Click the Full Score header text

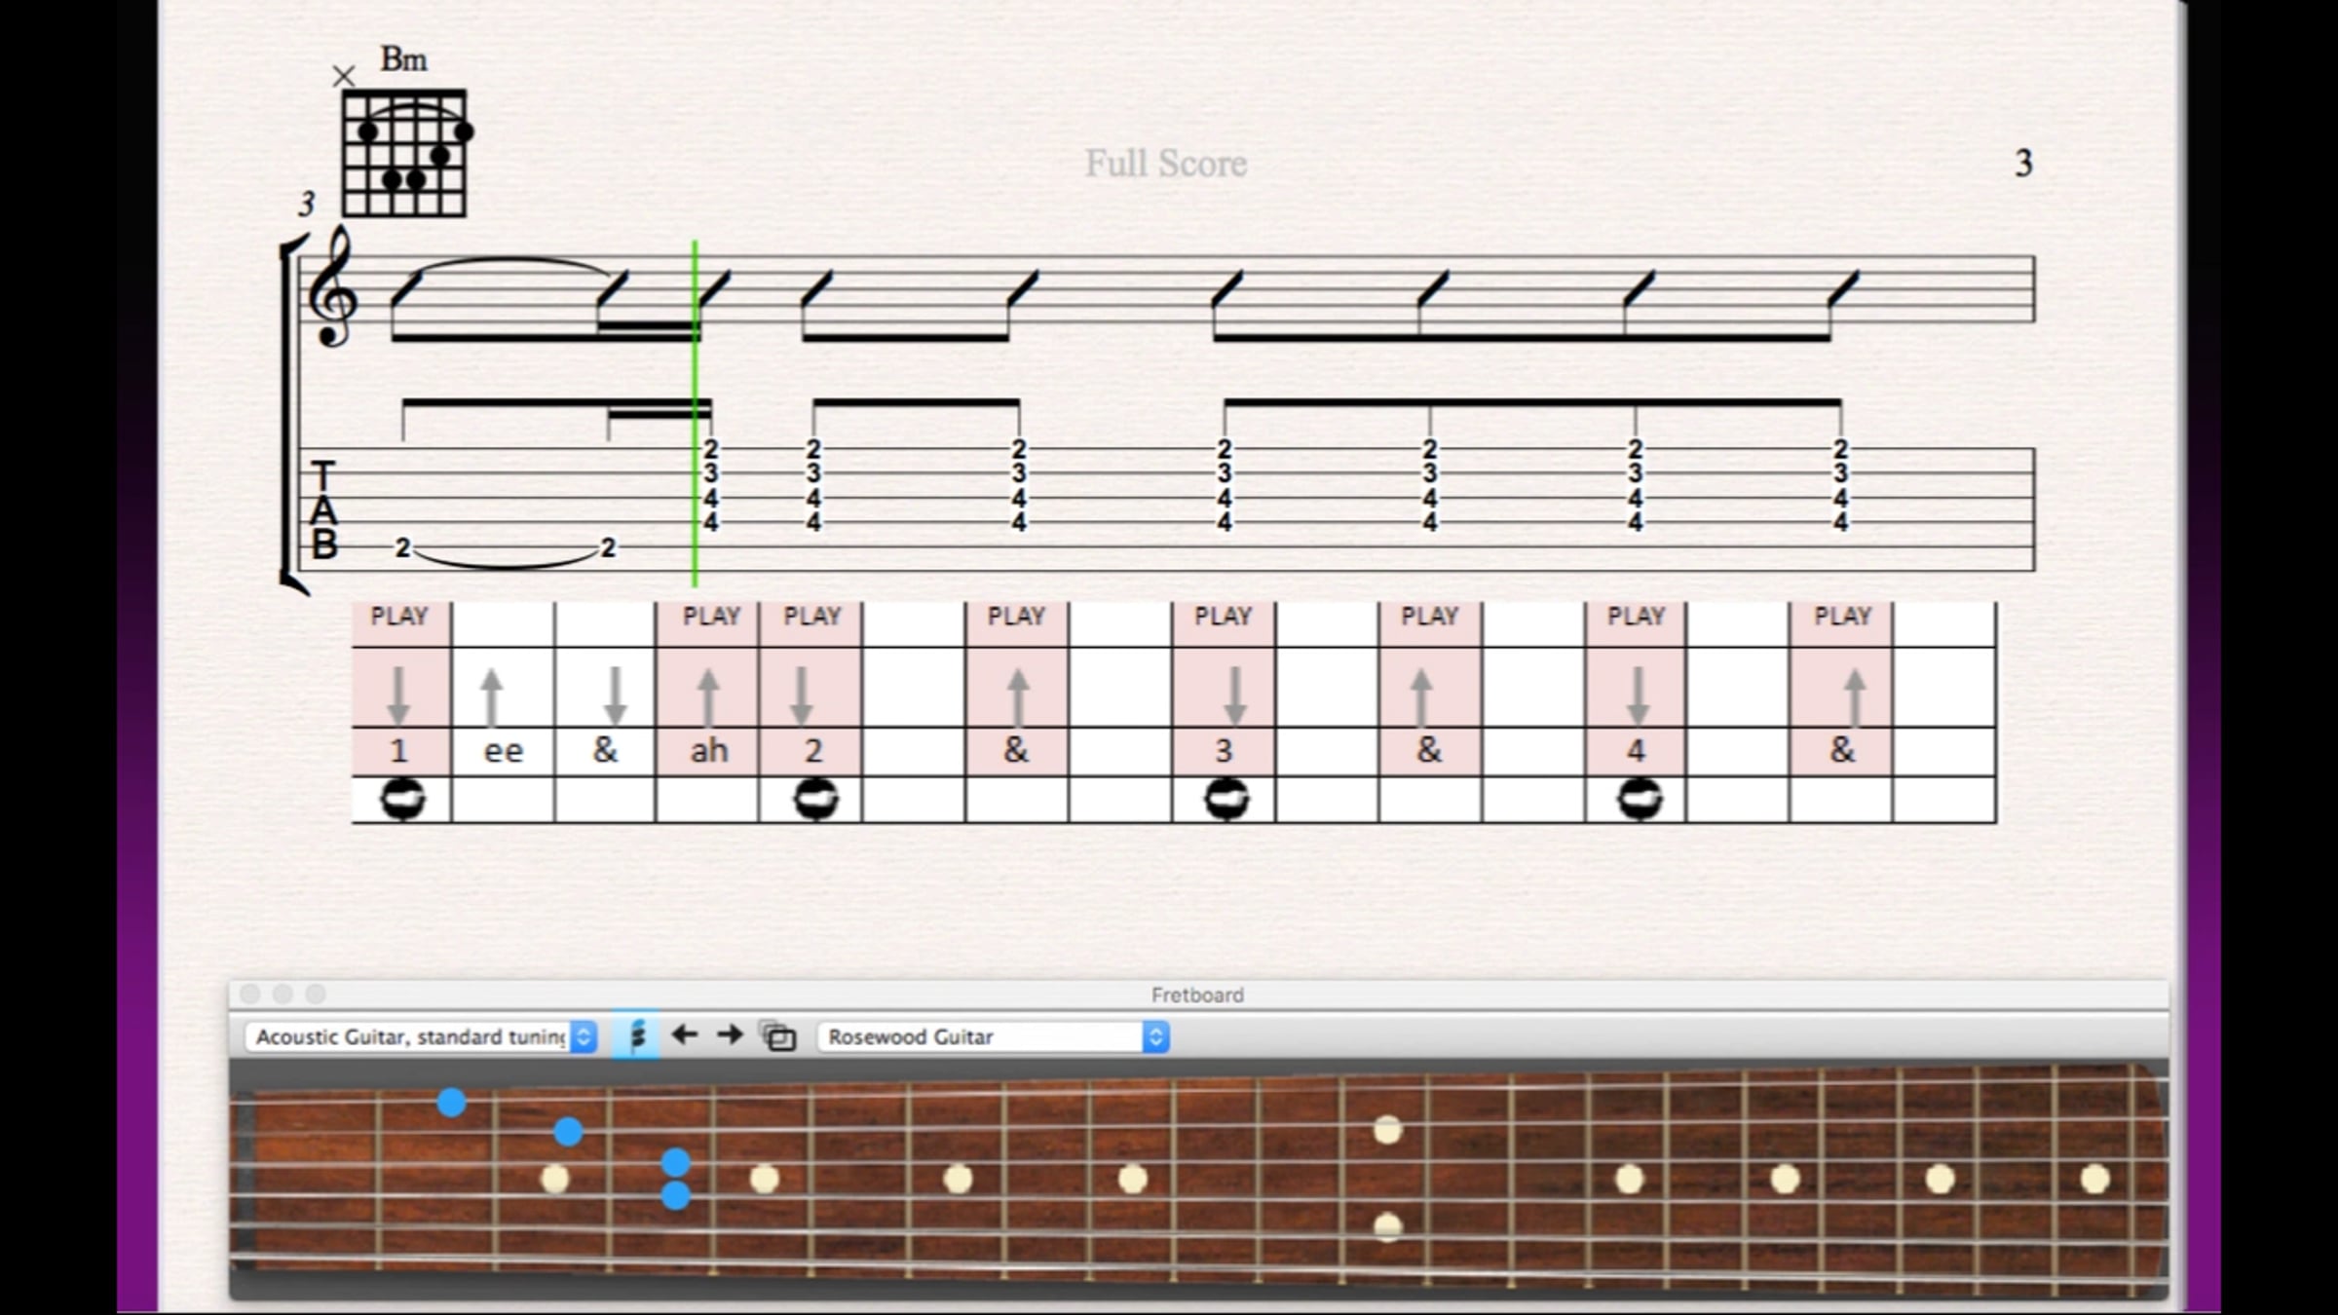click(x=1166, y=164)
